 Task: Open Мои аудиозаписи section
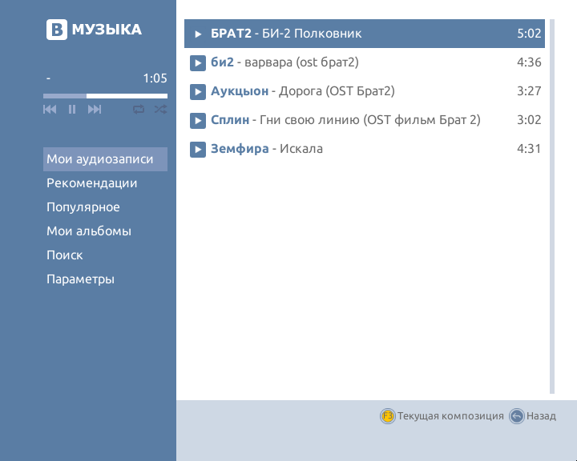(105, 159)
